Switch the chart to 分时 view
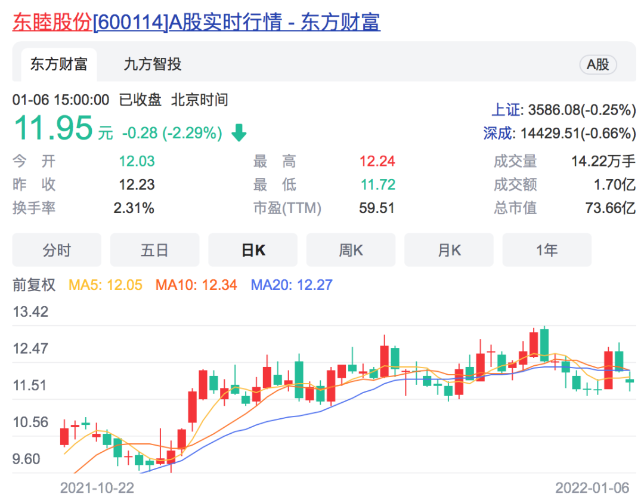The width and height of the screenshot is (644, 503). pos(57,250)
